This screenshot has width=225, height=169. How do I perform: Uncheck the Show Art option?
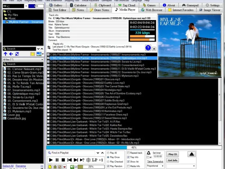click(129, 162)
